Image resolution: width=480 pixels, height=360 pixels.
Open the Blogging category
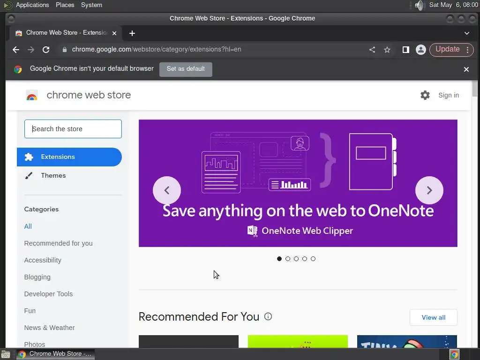(37, 277)
